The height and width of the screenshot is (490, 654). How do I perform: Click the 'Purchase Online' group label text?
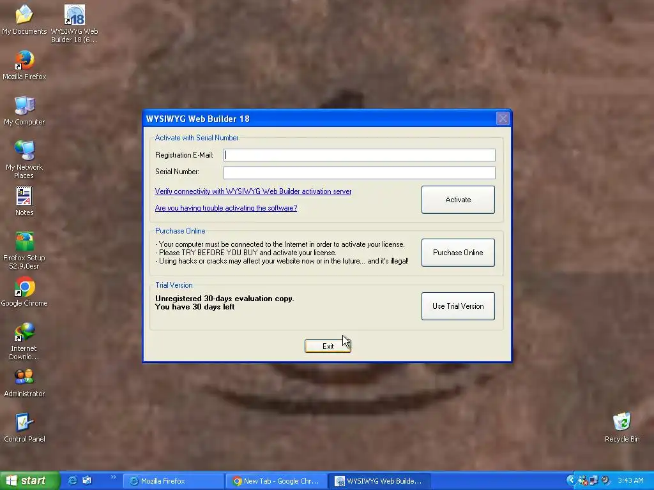pos(180,231)
